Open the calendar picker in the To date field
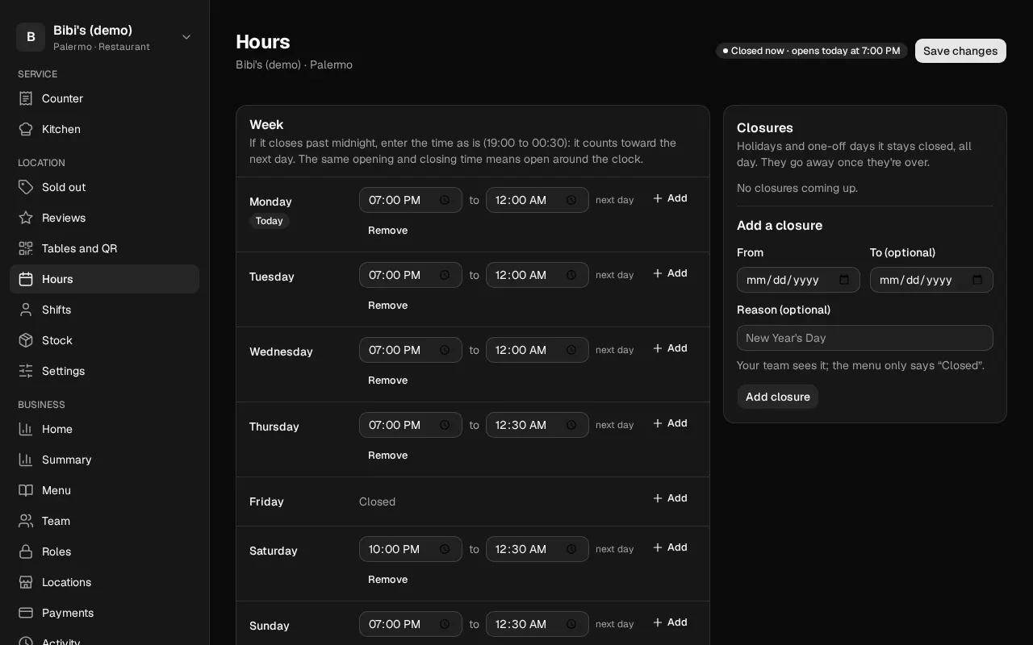Viewport: 1033px width, 645px height. pyautogui.click(x=977, y=280)
